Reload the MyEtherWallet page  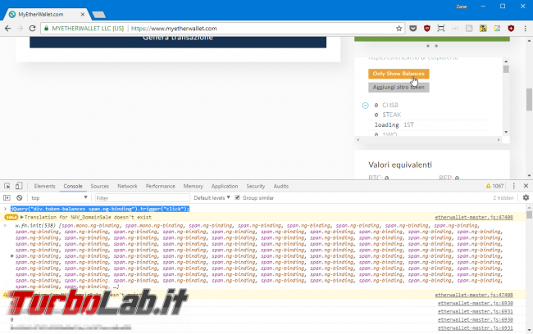click(32, 29)
